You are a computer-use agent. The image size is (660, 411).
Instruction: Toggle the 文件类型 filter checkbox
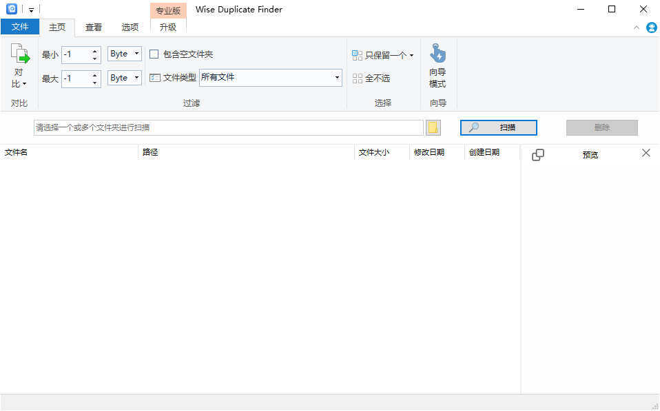pos(154,78)
